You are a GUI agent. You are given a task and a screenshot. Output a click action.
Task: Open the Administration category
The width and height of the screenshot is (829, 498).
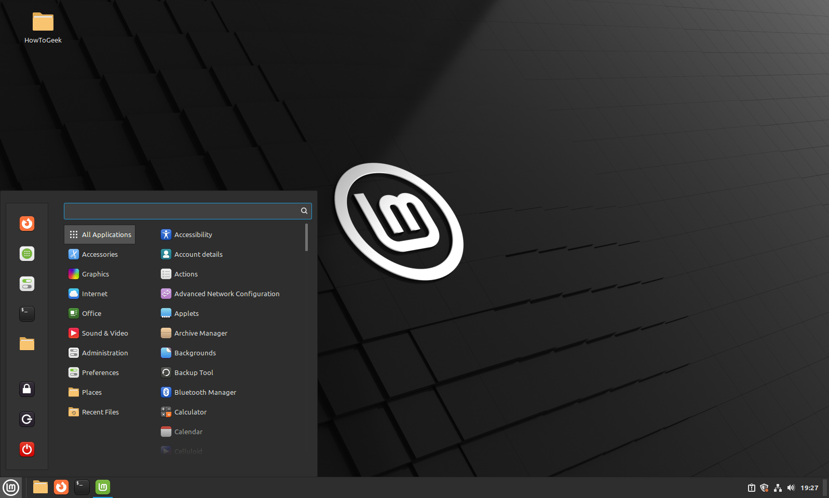100,353
